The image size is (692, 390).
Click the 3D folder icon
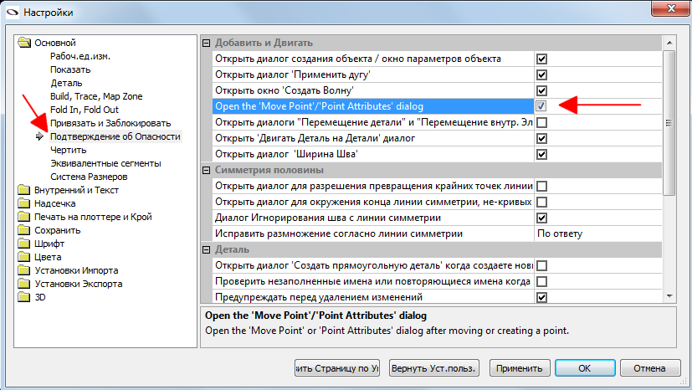coord(25,297)
